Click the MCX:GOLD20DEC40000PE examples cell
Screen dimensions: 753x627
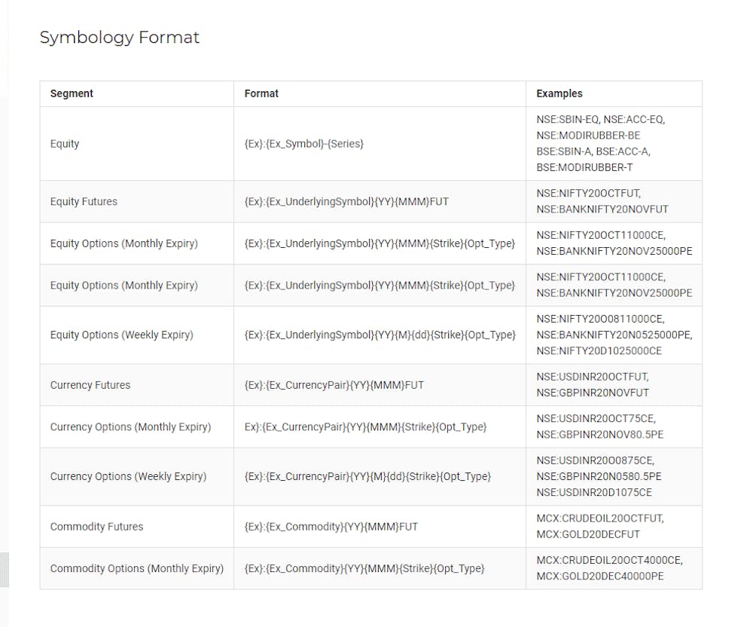click(x=599, y=568)
